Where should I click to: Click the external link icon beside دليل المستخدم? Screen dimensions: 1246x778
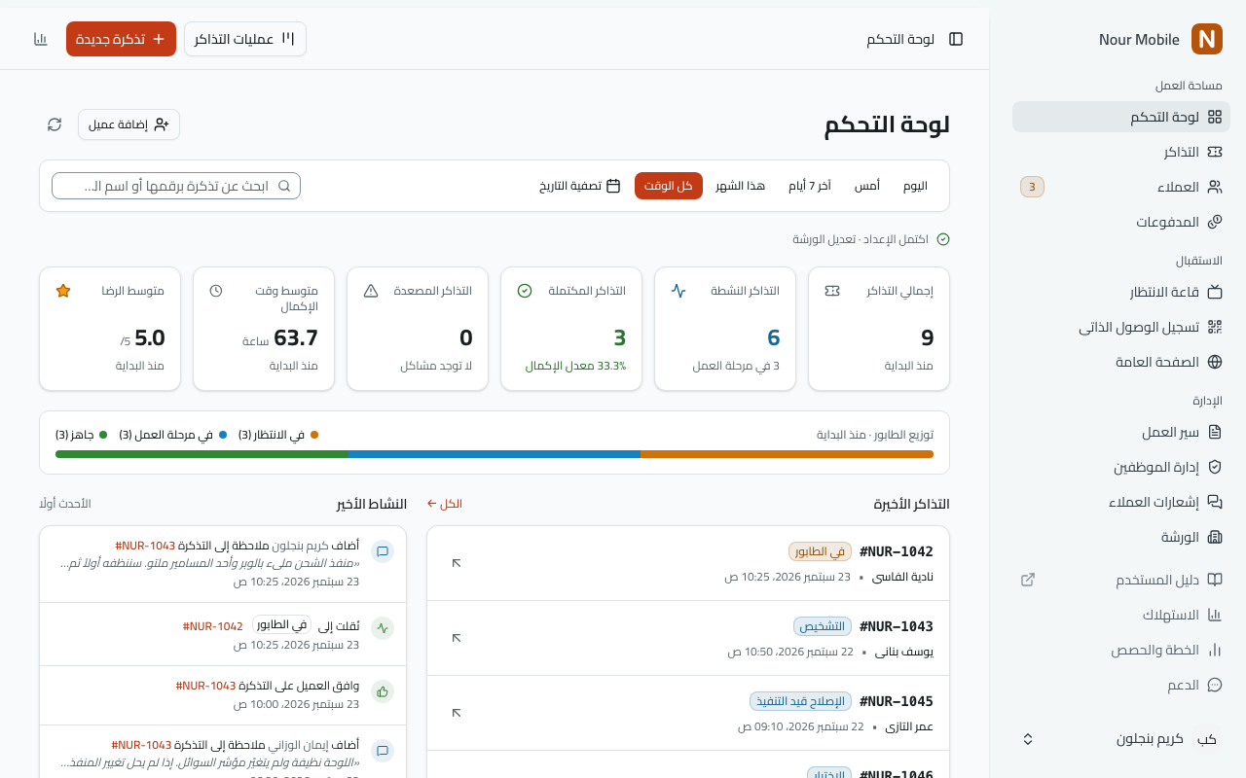(x=1027, y=580)
